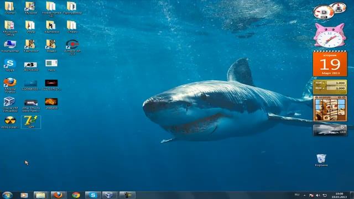
Task: Click the weather gadget showing 8°
Action: (x=330, y=130)
